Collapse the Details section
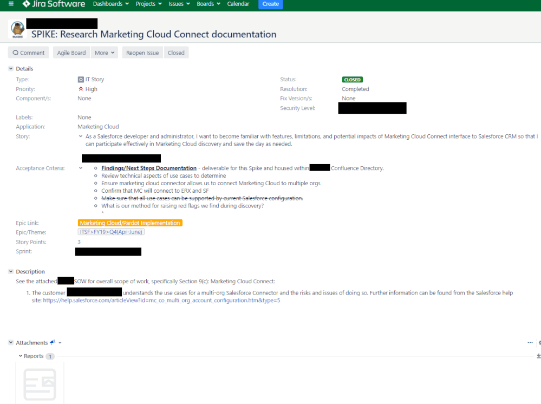Screen dimensions: 541x404 pyautogui.click(x=11, y=69)
